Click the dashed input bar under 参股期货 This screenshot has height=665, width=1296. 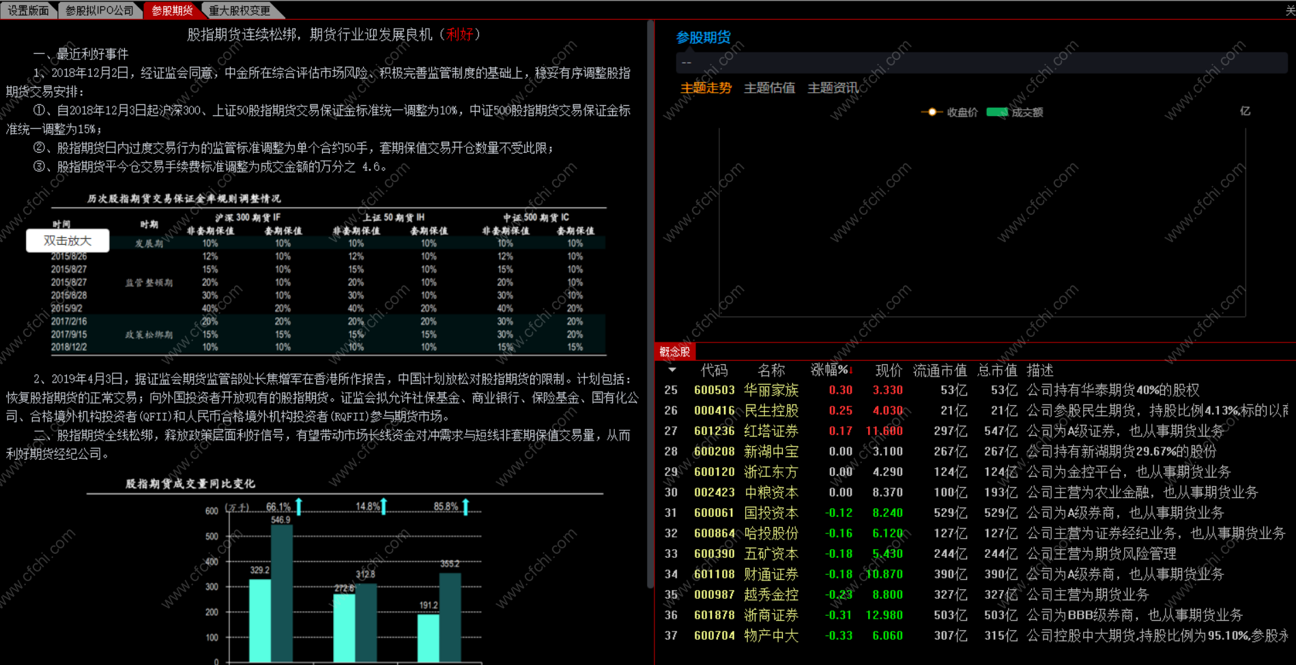(x=981, y=62)
